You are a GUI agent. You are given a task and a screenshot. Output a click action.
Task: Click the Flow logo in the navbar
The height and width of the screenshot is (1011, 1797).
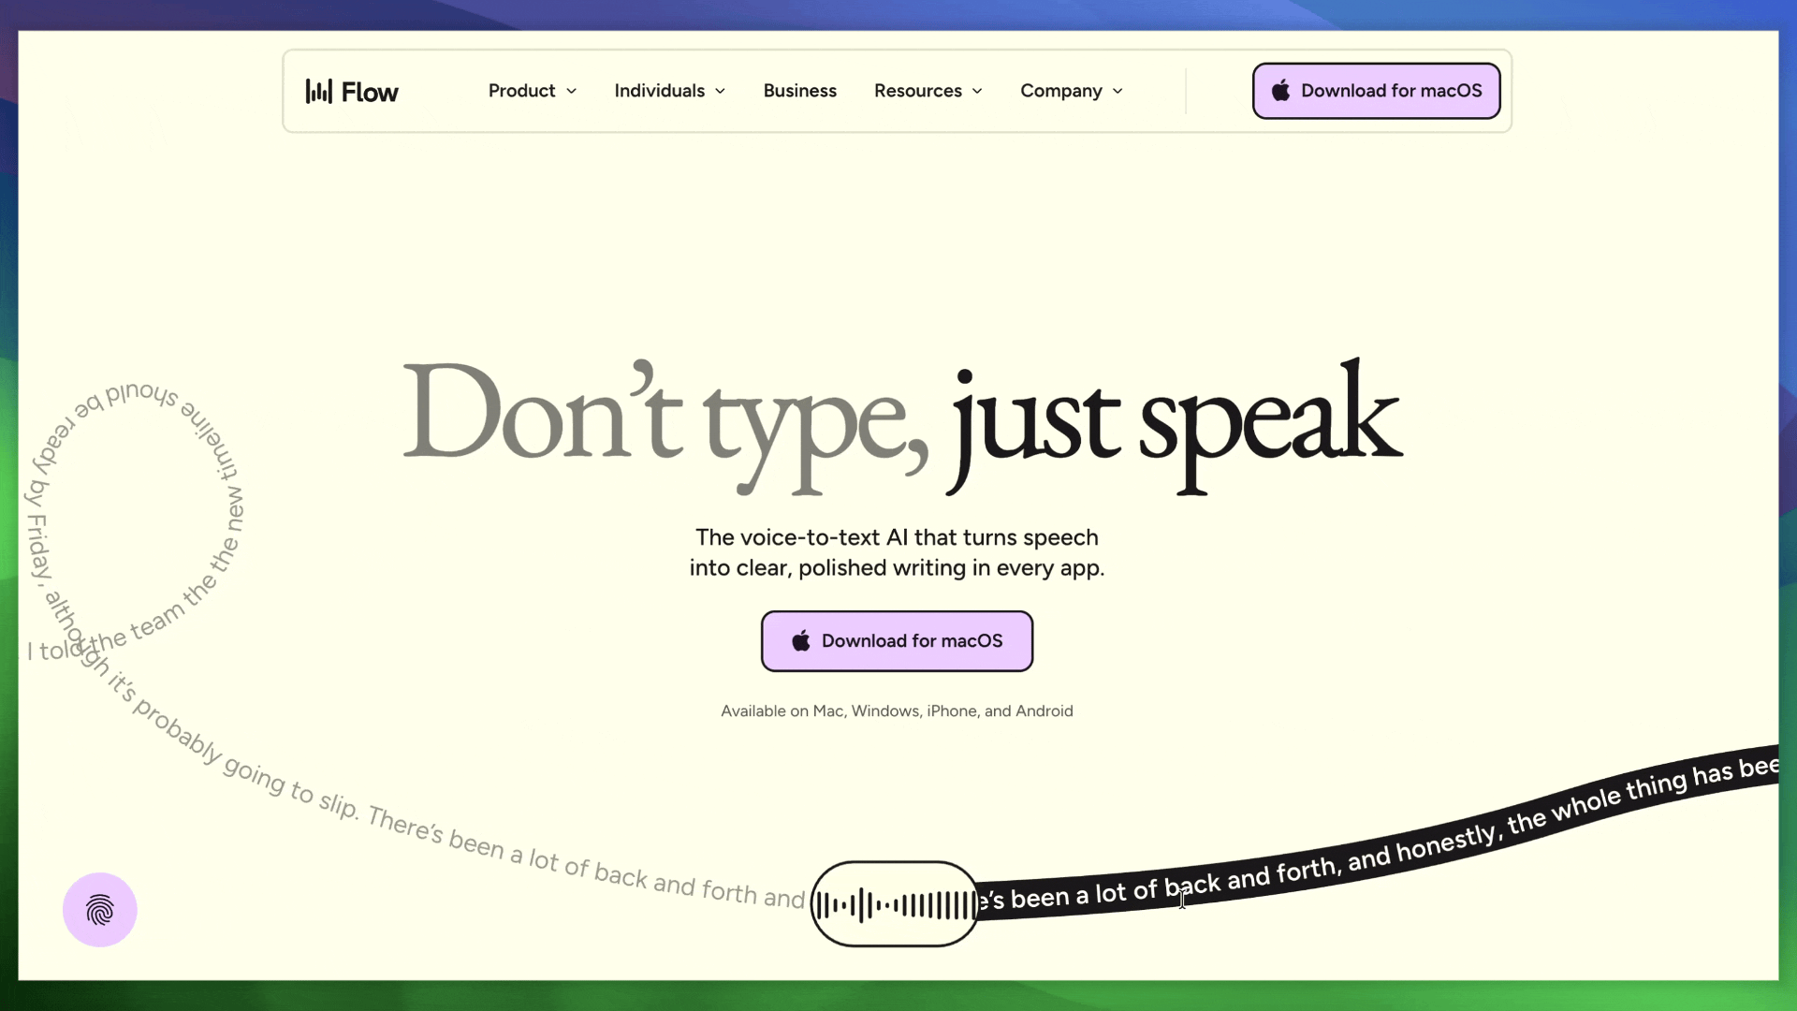point(352,91)
